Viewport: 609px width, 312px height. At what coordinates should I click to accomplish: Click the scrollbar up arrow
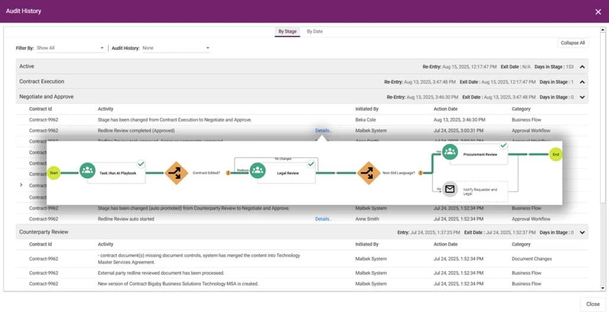click(602, 30)
